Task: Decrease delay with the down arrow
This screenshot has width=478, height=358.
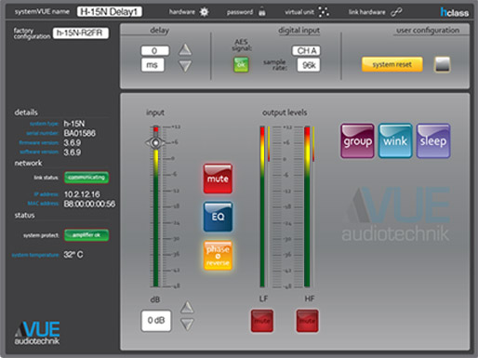Action: coord(185,66)
